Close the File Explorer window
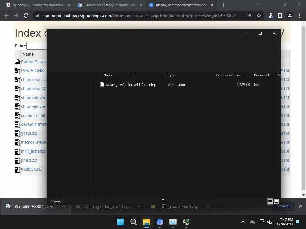The image size is (306, 229). coord(274,33)
